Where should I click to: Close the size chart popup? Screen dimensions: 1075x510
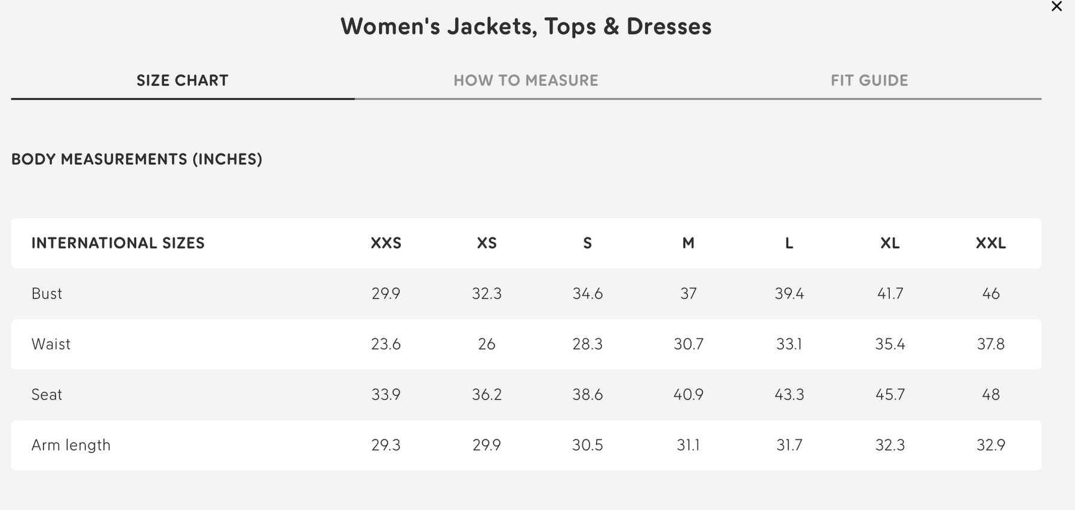(x=1056, y=7)
